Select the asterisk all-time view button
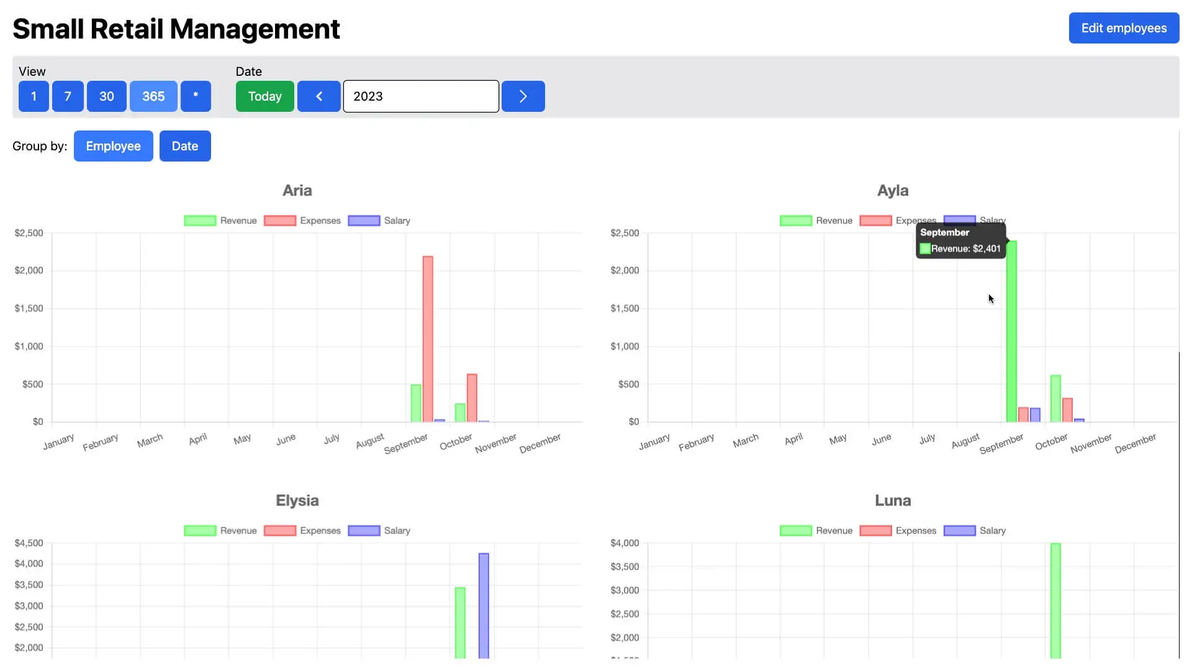The image size is (1192, 671). (x=196, y=96)
